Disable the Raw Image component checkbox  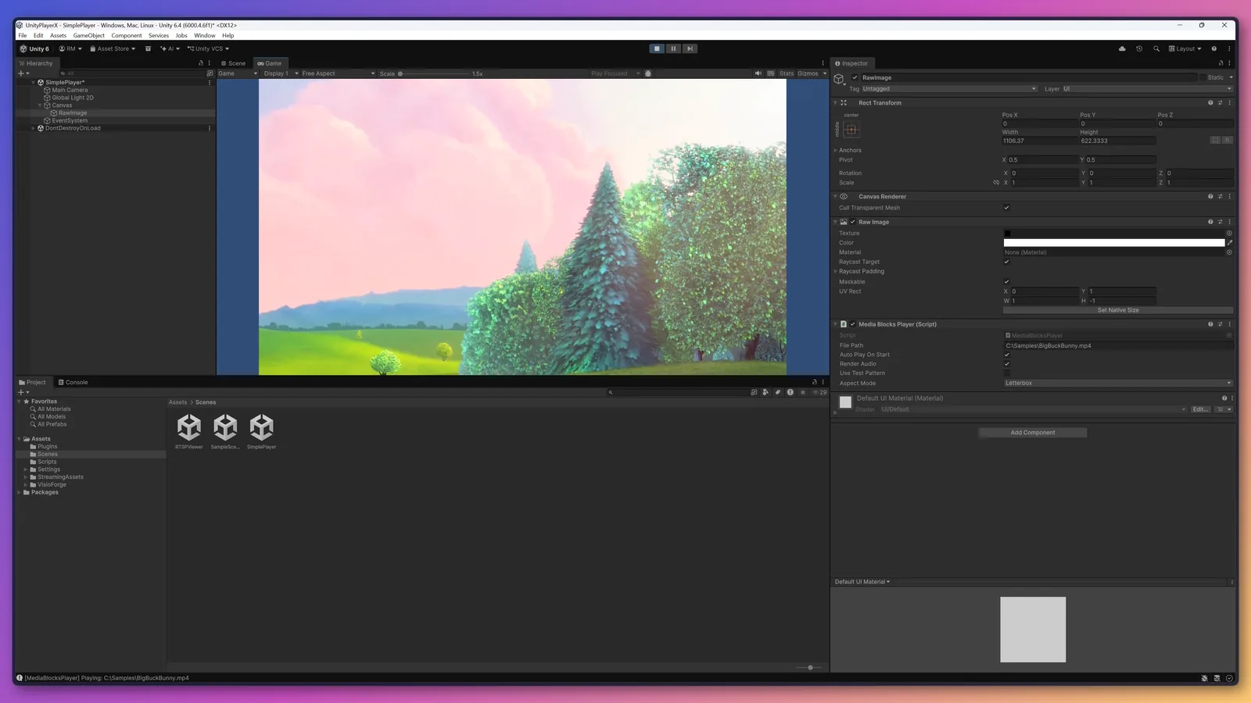(x=853, y=222)
